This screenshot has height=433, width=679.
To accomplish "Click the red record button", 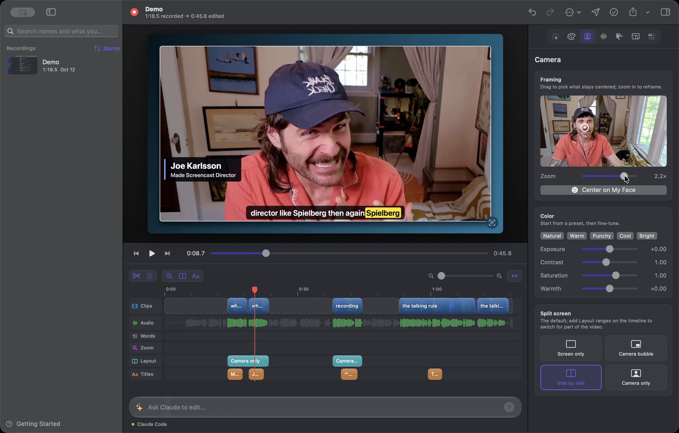I will (x=134, y=12).
